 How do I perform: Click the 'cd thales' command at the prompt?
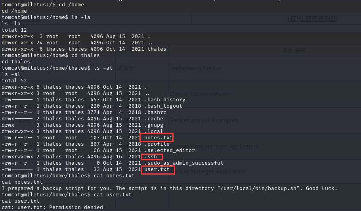pyautogui.click(x=86, y=55)
